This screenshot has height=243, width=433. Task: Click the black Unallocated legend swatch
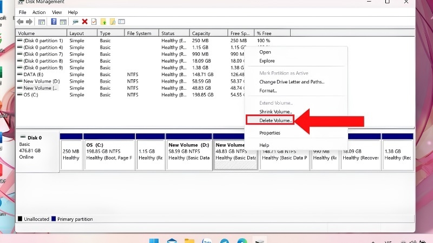(20, 219)
